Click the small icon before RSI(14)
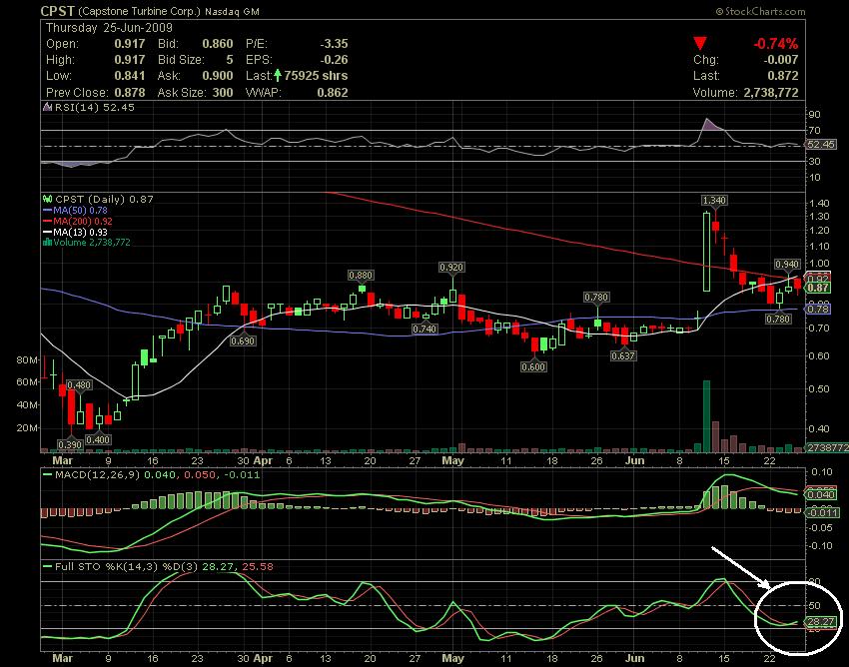 (48, 107)
